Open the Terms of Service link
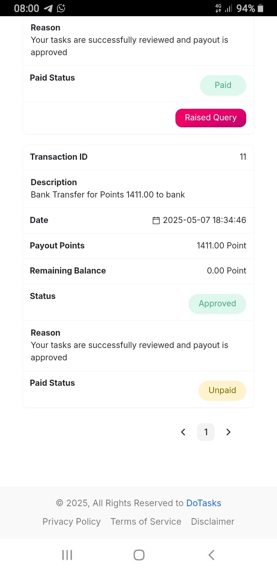The height and width of the screenshot is (571, 277). pyautogui.click(x=146, y=522)
